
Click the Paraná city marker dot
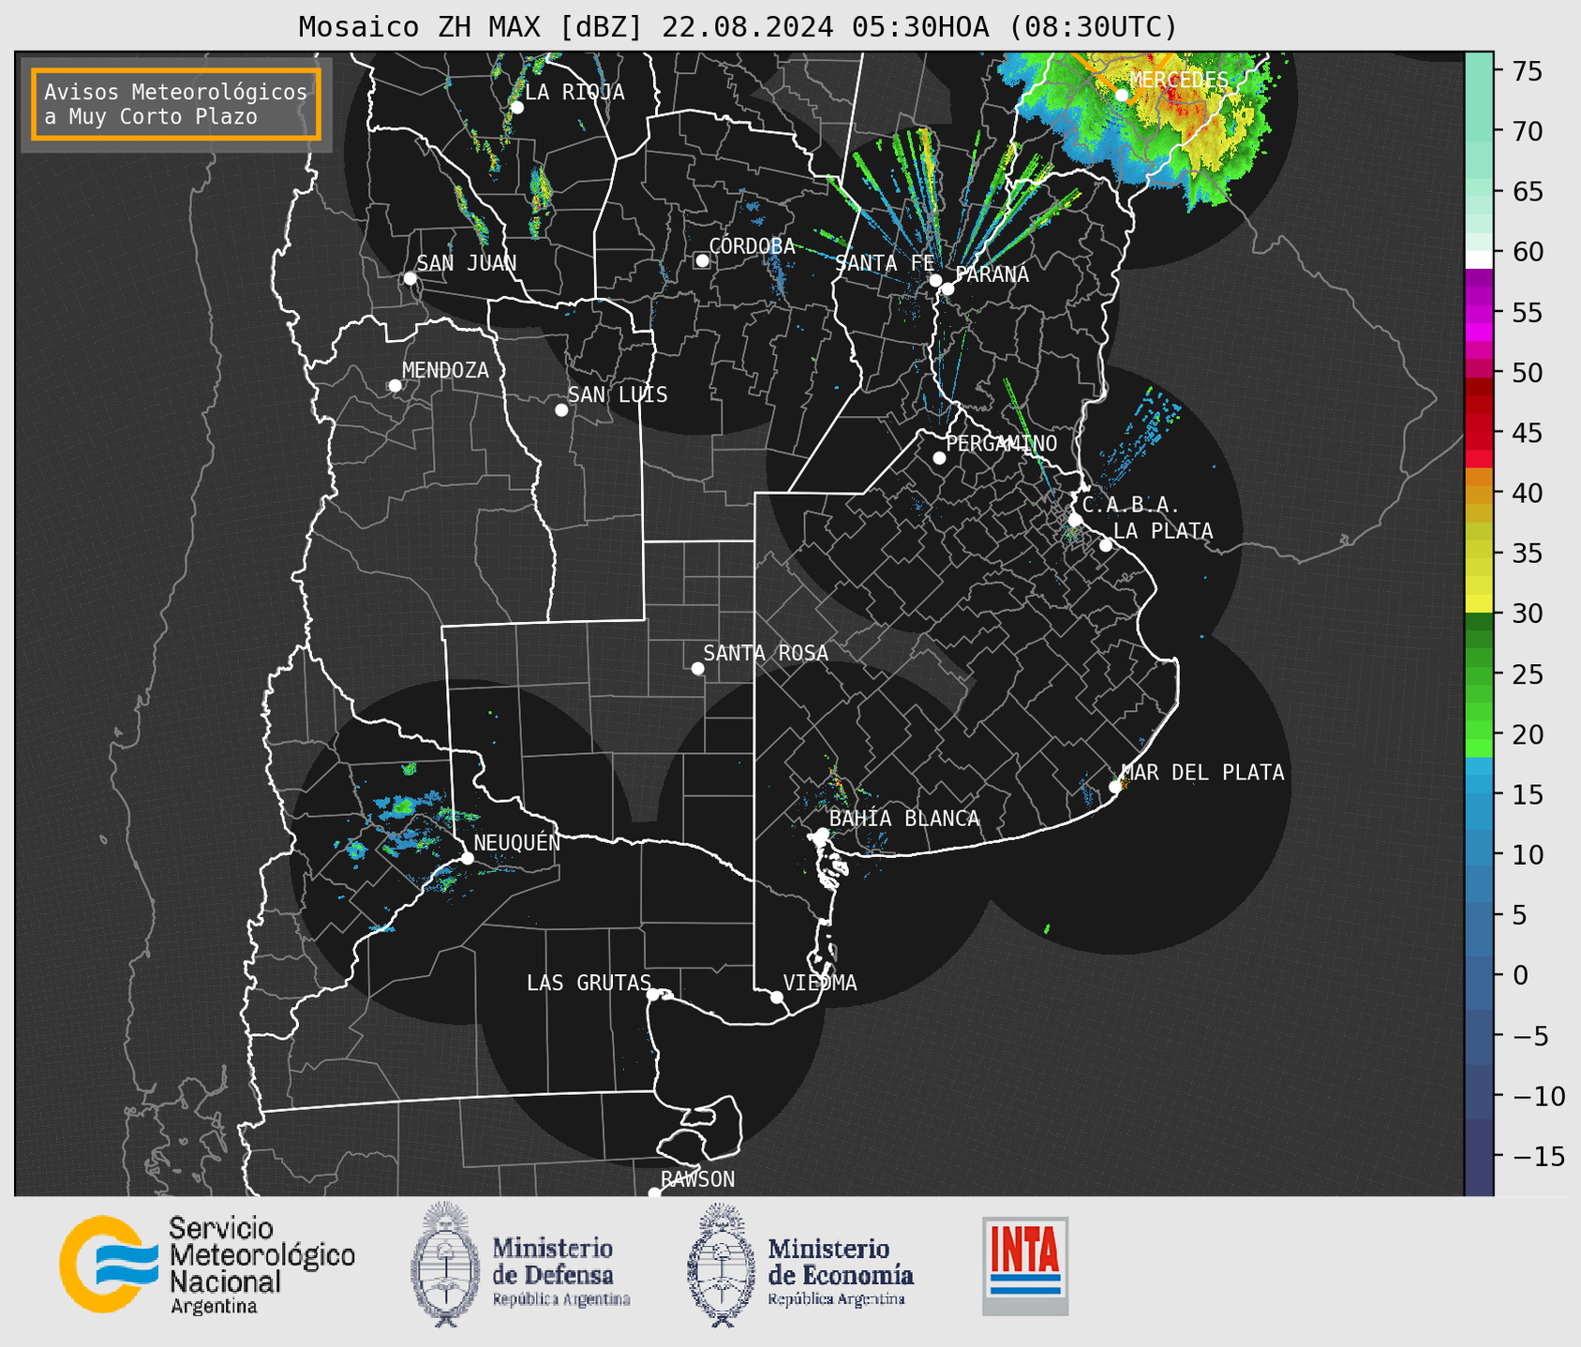(947, 289)
